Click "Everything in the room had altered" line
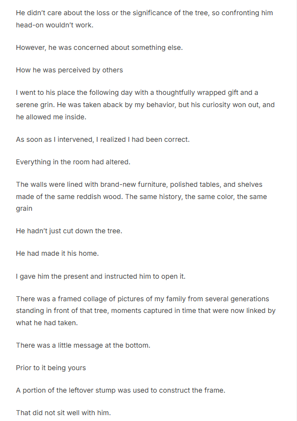This screenshot has width=297, height=421. click(72, 162)
